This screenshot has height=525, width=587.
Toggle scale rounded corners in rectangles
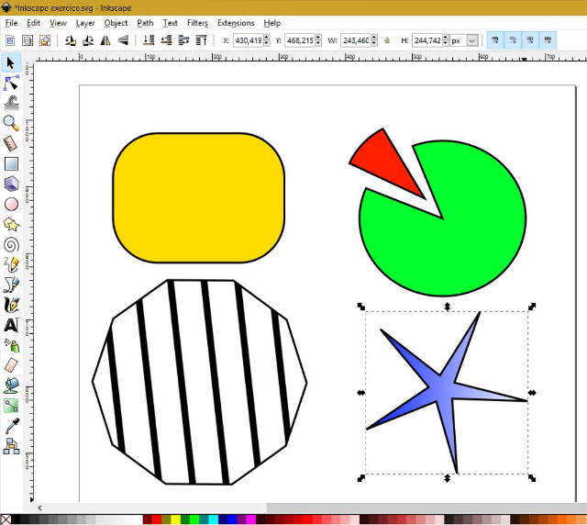(x=513, y=39)
